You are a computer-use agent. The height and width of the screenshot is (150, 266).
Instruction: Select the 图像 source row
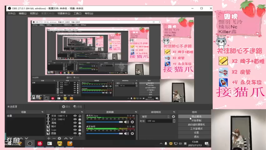pyautogui.click(x=64, y=133)
